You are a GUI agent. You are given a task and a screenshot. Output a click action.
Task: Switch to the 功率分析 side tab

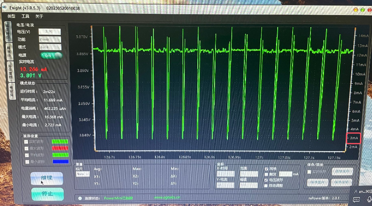(8, 31)
